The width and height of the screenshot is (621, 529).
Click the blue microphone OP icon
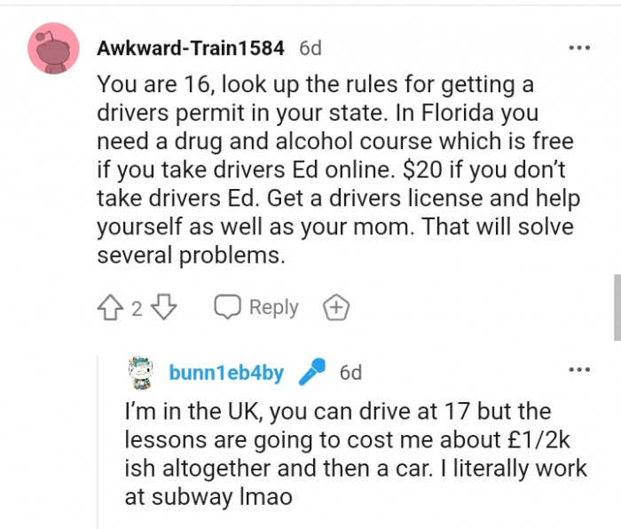311,373
